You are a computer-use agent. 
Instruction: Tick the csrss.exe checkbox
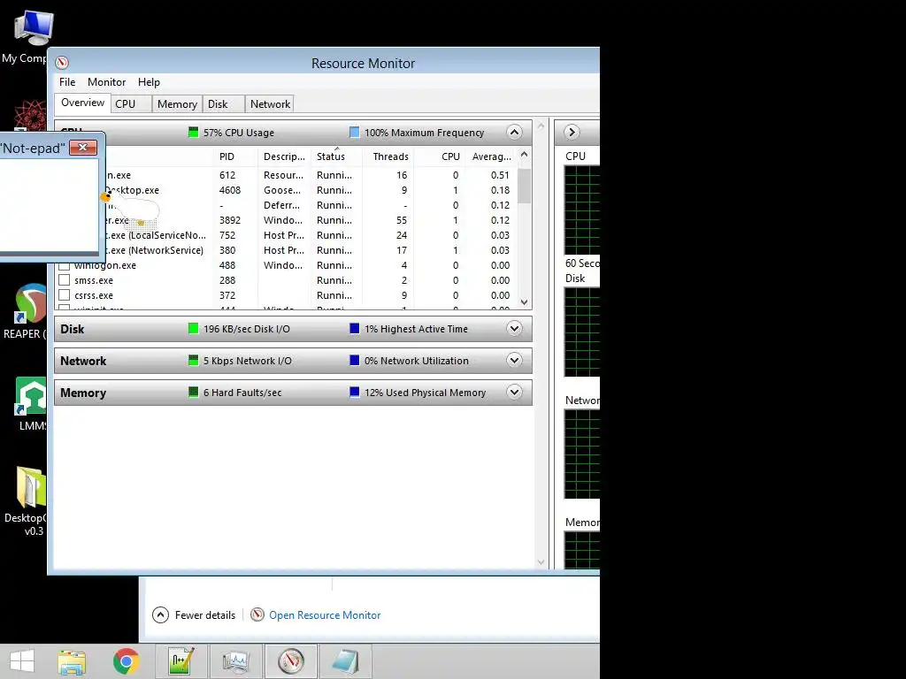tap(64, 295)
